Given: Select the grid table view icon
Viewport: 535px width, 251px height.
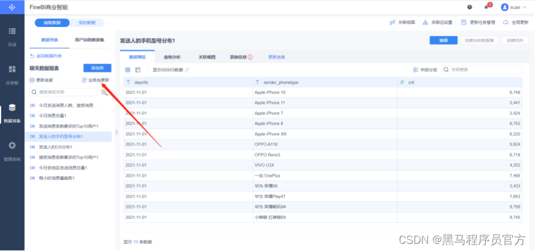Looking at the screenshot, I should click(x=128, y=70).
